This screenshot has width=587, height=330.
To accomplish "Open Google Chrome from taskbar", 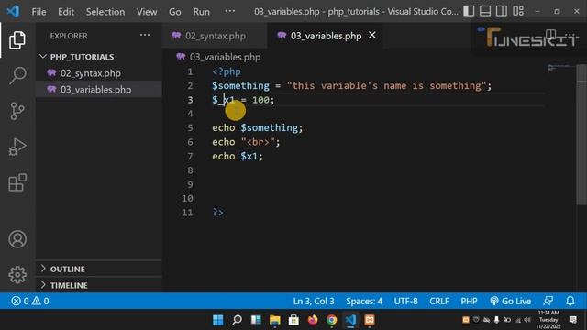I will [x=331, y=320].
